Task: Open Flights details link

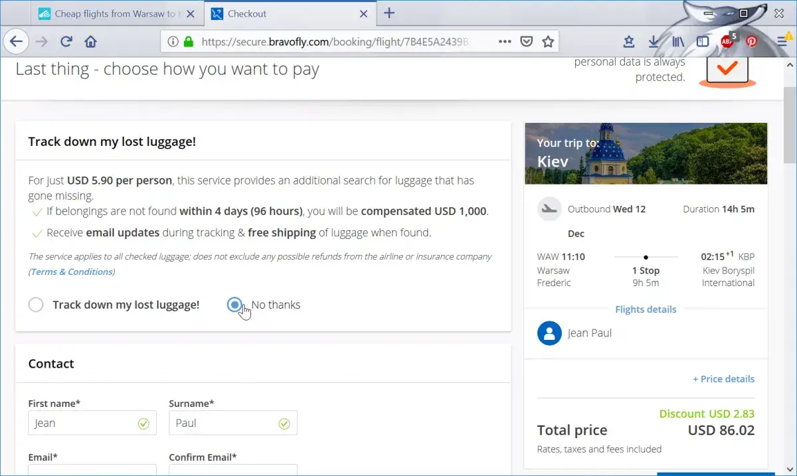Action: tap(646, 309)
